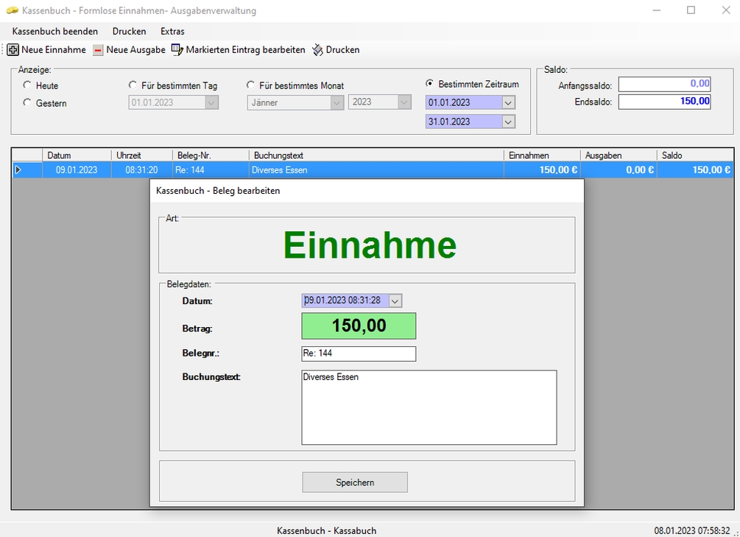Image resolution: width=740 pixels, height=537 pixels.
Task: Click the Saldo column header
Action: 695,155
